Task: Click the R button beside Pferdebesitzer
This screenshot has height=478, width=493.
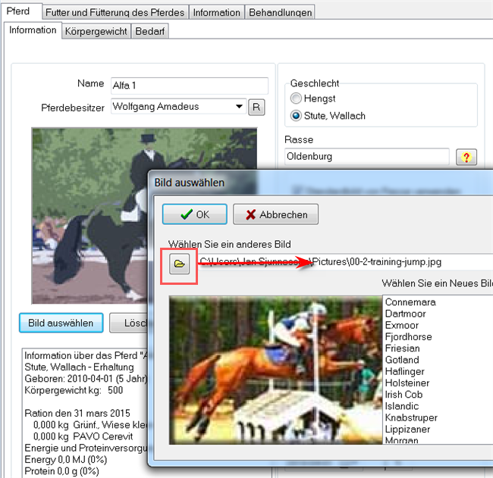Action: [256, 108]
